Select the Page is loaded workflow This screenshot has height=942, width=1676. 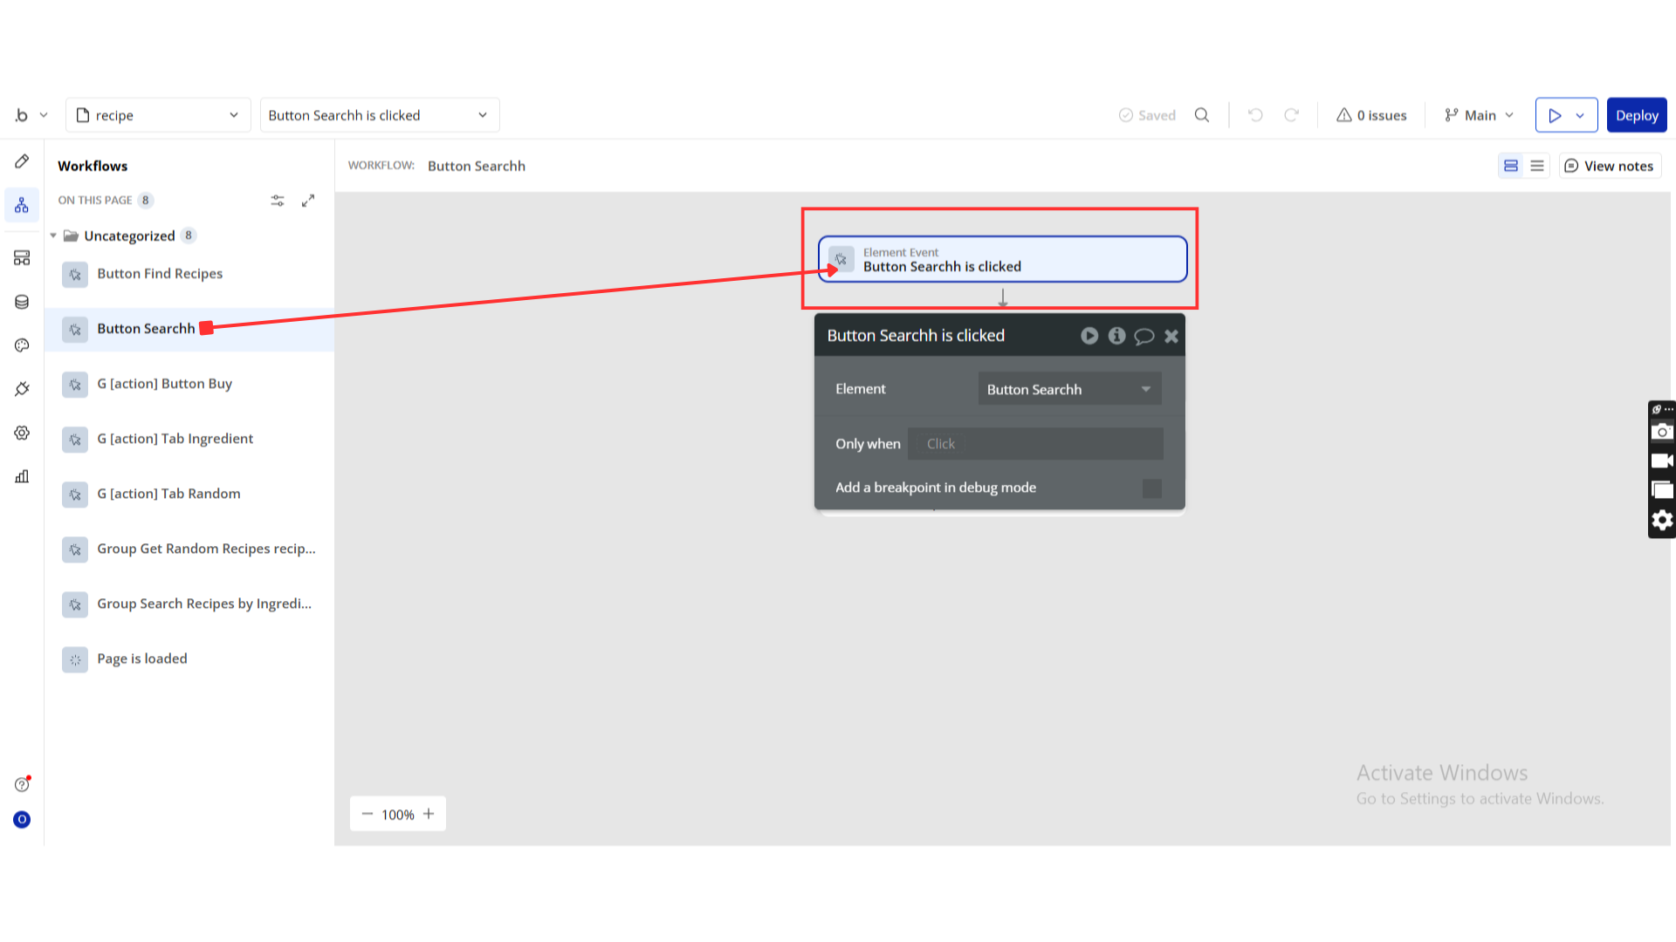[142, 659]
